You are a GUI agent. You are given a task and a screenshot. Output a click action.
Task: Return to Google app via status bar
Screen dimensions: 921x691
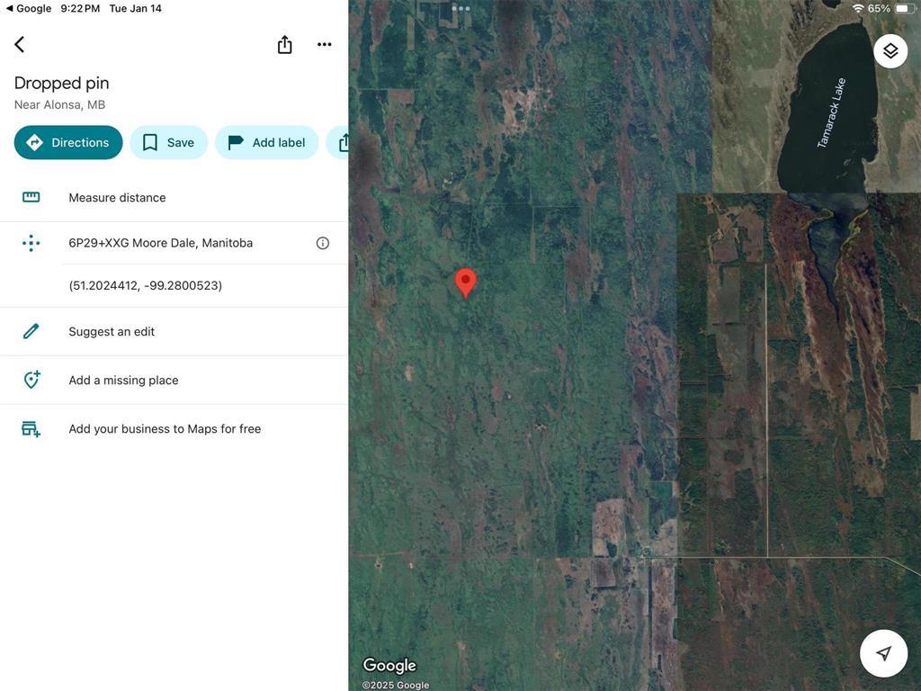(28, 8)
